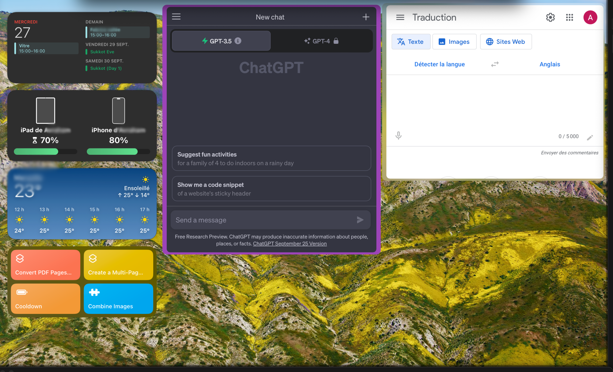Image resolution: width=613 pixels, height=372 pixels.
Task: Click the iPad 70% battery bar
Action: pos(45,151)
